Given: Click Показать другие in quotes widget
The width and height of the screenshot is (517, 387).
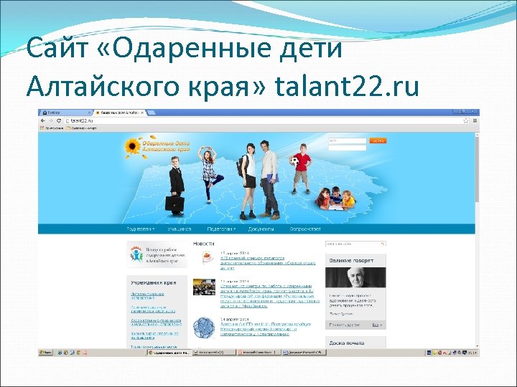Looking at the screenshot, I should pyautogui.click(x=344, y=325).
